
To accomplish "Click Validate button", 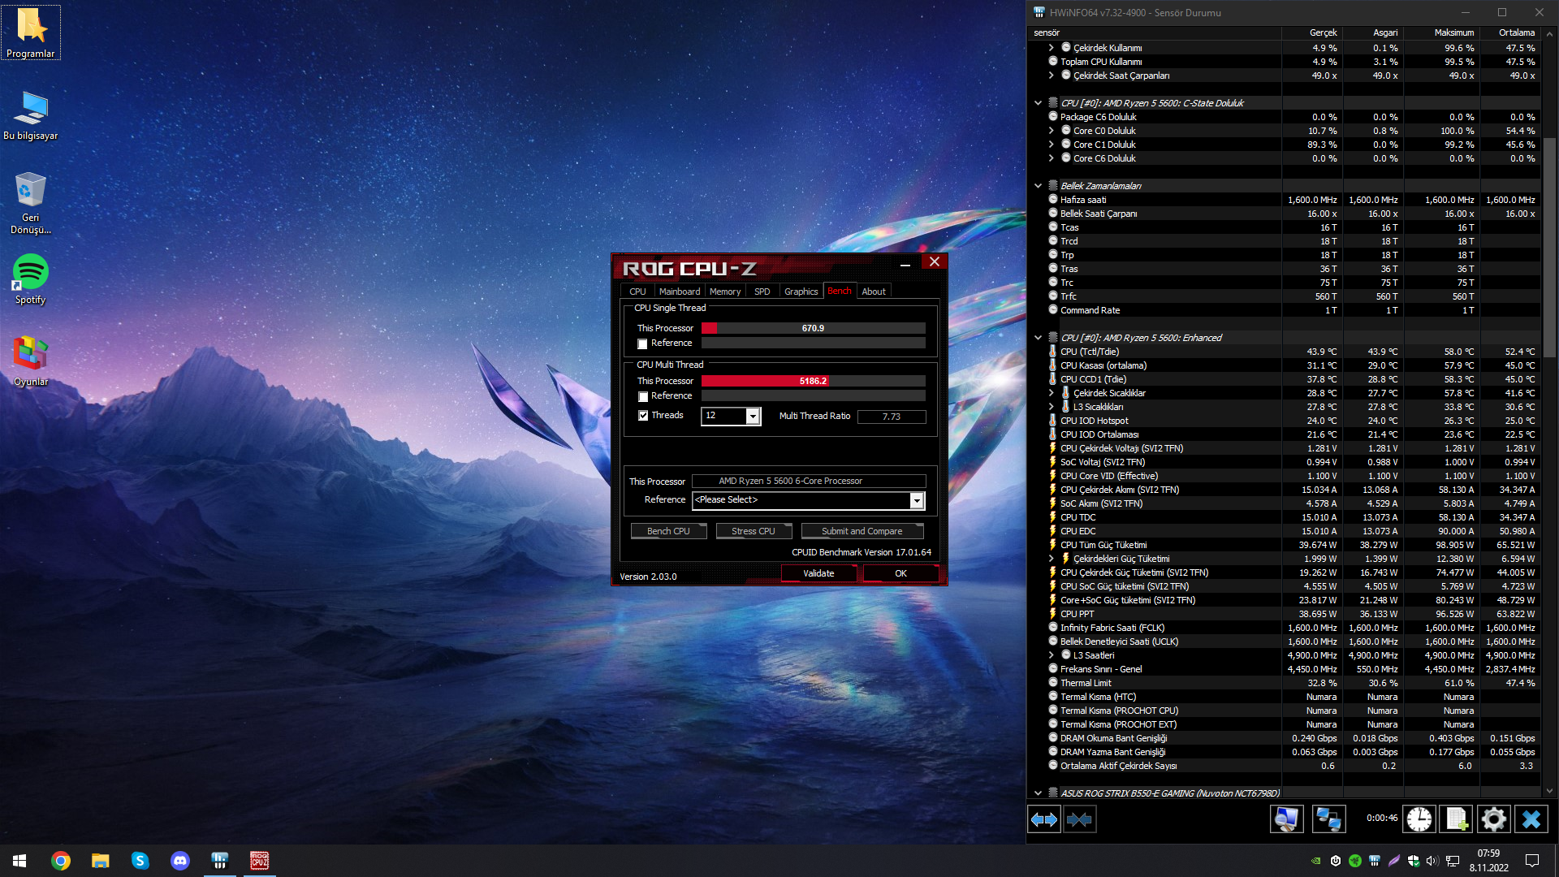I will click(x=818, y=573).
